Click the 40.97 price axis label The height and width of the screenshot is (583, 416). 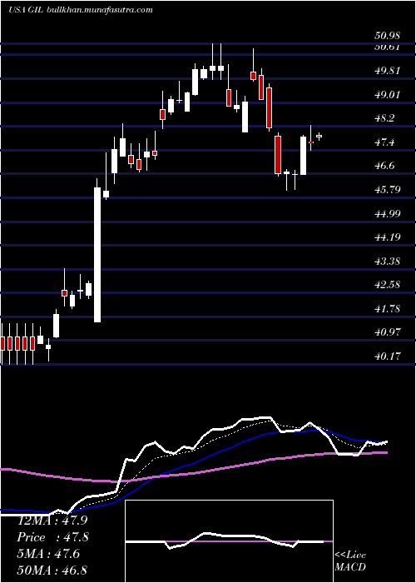click(387, 332)
